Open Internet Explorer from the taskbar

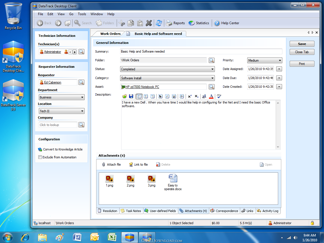click(x=25, y=237)
